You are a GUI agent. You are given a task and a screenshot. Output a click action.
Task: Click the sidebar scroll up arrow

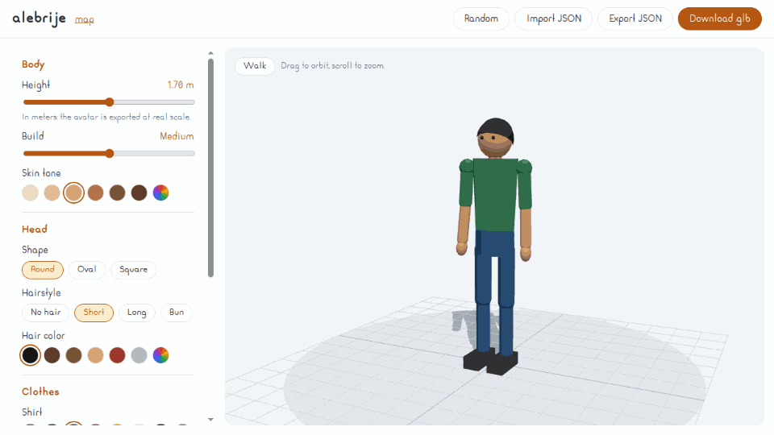210,53
